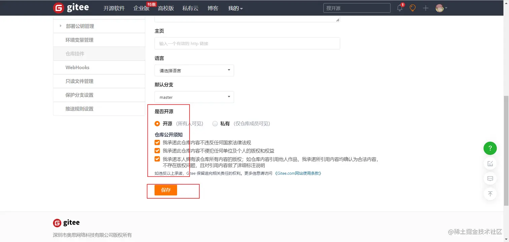Open the green question mark help button
Image resolution: width=509 pixels, height=242 pixels.
490,148
